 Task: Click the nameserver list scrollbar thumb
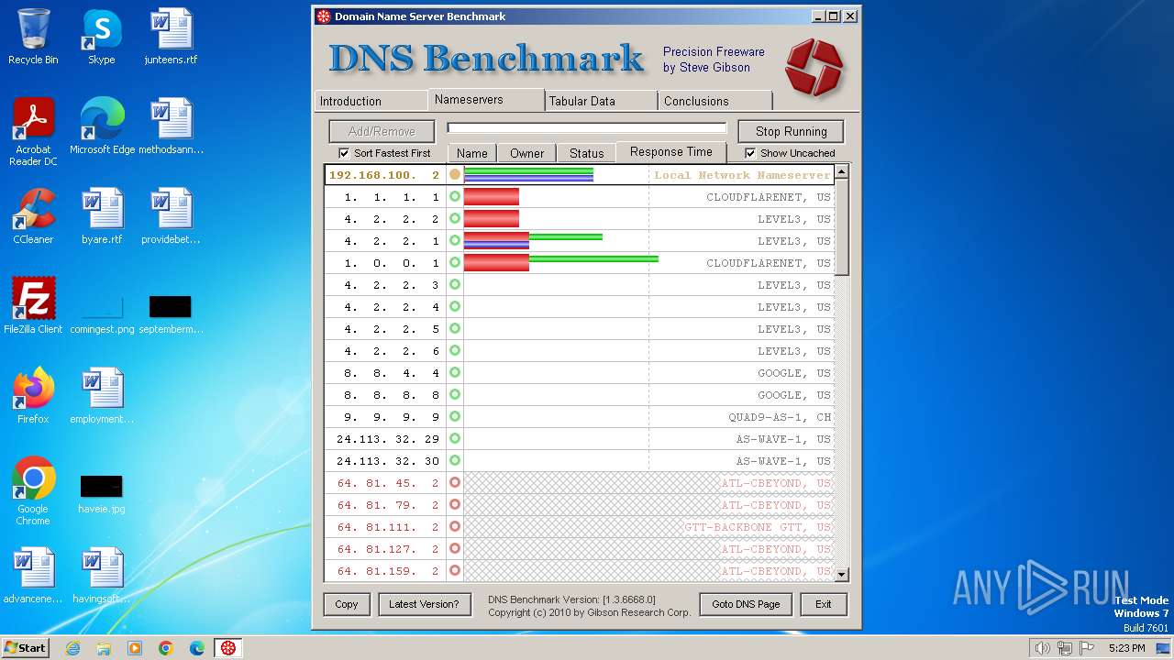(841, 226)
